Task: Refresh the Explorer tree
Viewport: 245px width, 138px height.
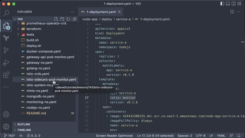Action: pos(68,19)
